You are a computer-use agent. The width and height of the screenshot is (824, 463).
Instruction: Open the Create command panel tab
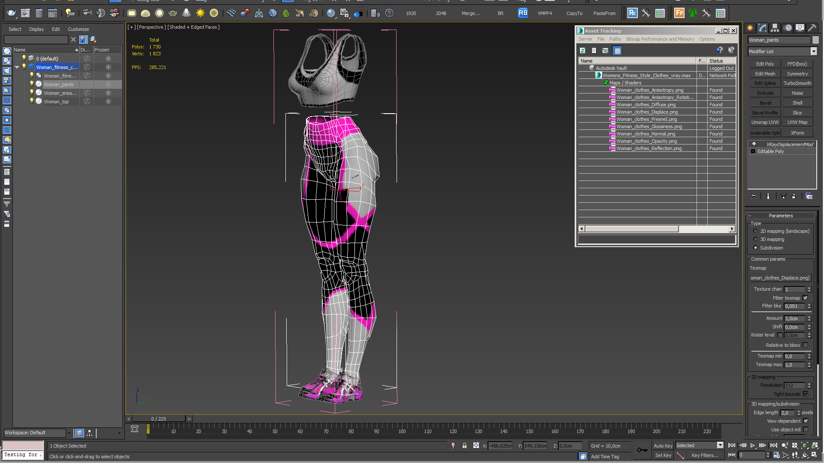point(750,28)
